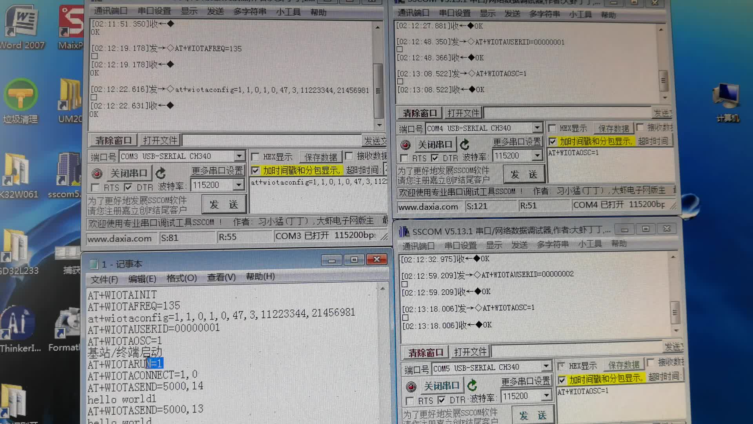The image size is (753, 424).
Task: Click the COM3 log vertical scrollbar thumb
Action: click(x=378, y=91)
